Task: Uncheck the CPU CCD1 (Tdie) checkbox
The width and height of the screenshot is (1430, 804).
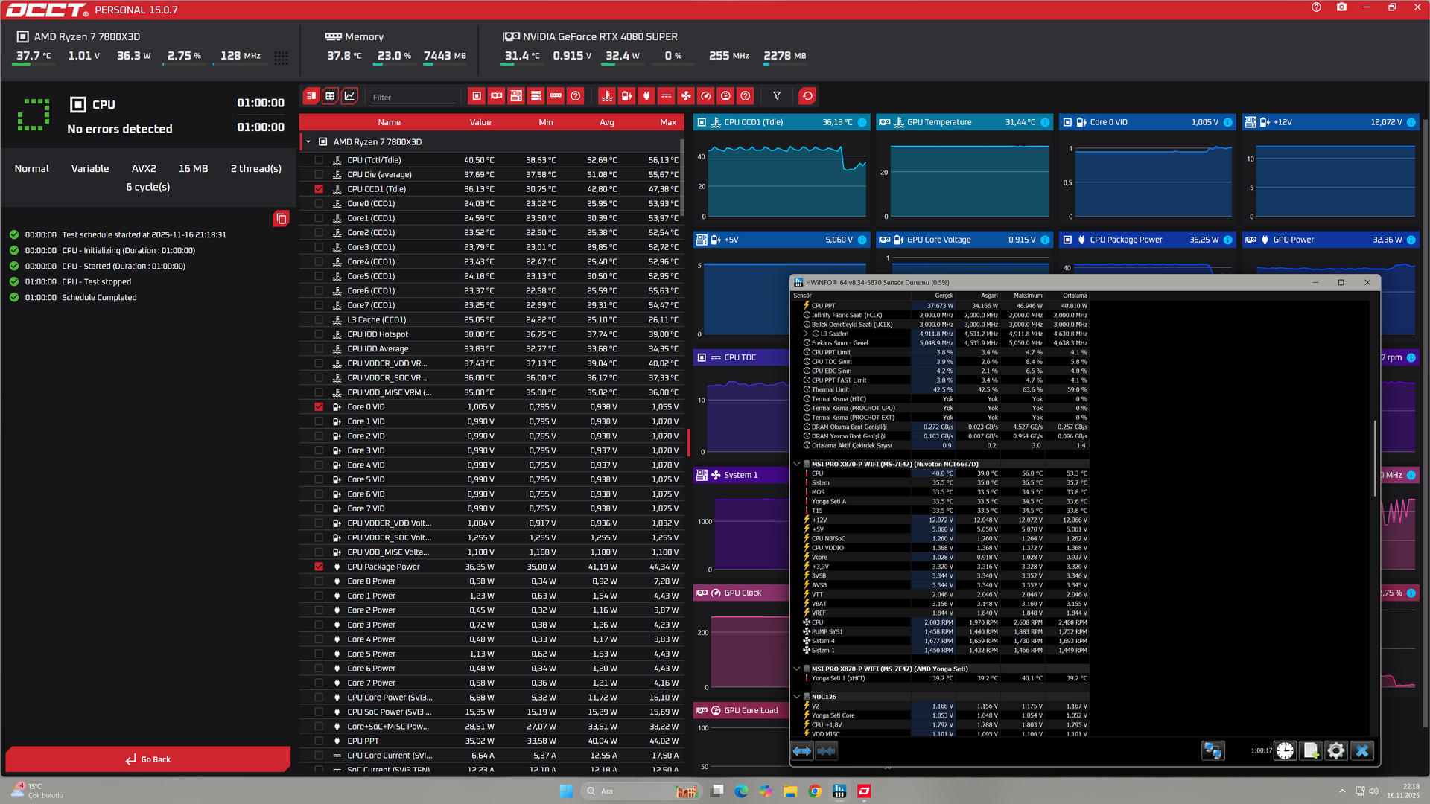Action: pos(319,189)
